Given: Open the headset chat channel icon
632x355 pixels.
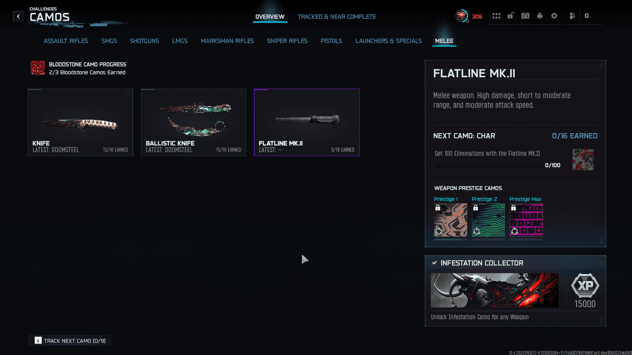Looking at the screenshot, I should [x=525, y=16].
